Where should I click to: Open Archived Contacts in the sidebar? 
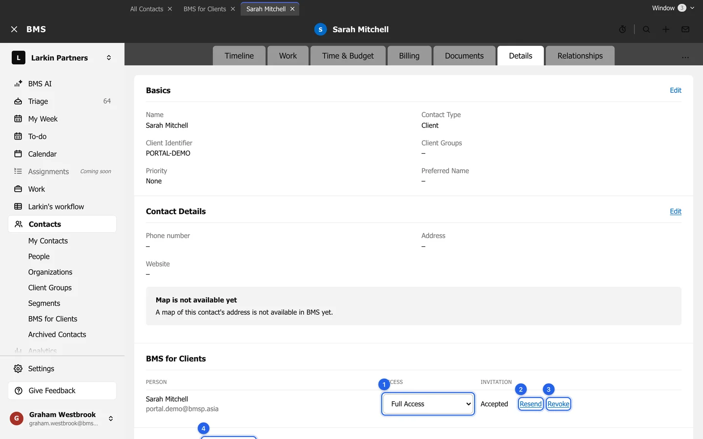(57, 335)
